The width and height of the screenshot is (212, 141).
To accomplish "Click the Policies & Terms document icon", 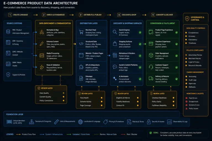I will coord(129,122).
